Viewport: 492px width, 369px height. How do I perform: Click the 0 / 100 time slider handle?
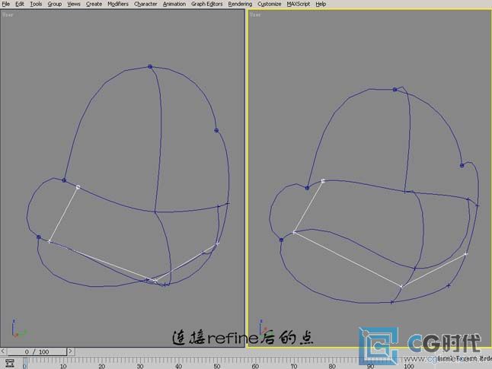click(37, 352)
